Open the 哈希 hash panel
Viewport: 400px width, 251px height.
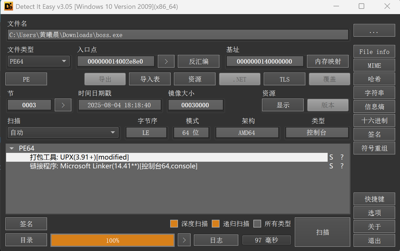point(374,79)
